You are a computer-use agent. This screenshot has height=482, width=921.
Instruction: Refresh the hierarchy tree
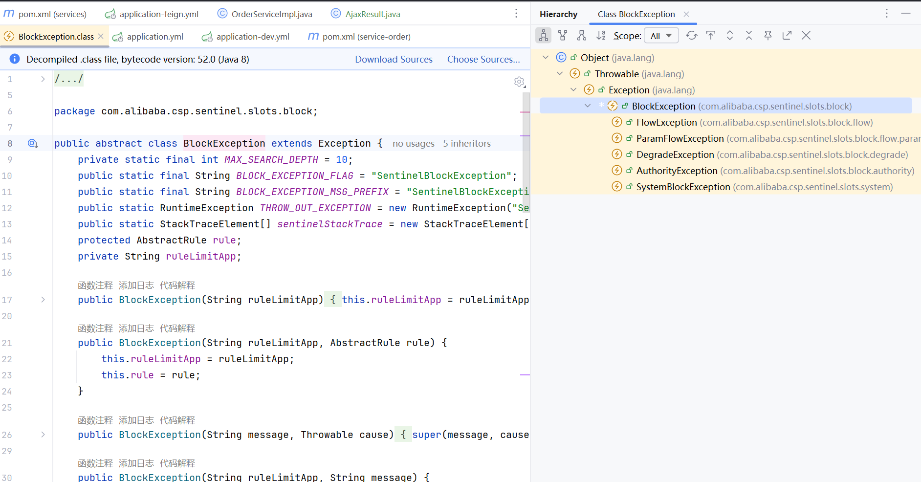click(x=691, y=35)
